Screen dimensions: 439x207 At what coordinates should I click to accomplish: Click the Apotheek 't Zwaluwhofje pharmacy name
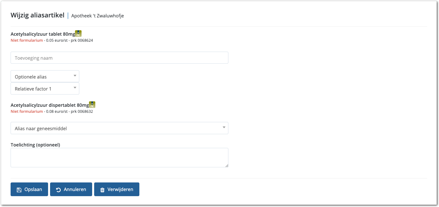(x=98, y=16)
